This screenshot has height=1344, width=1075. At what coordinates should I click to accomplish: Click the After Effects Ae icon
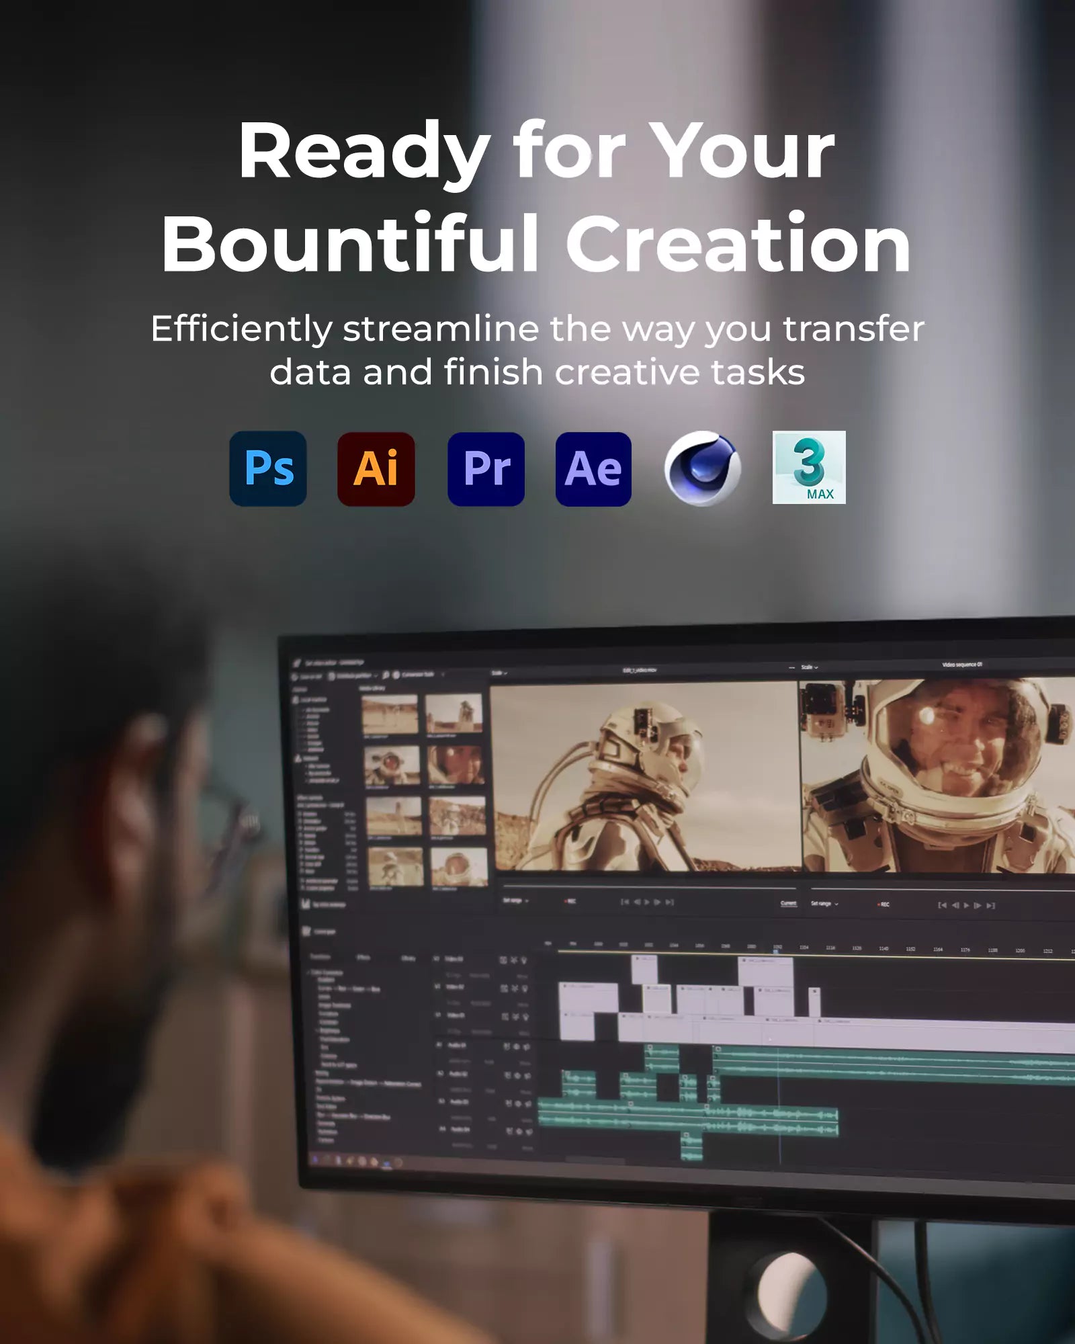[593, 468]
